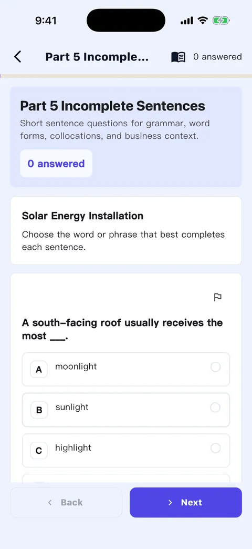Tap the '0 answered' header label
Screen dimensions: 252x549
coord(217,57)
